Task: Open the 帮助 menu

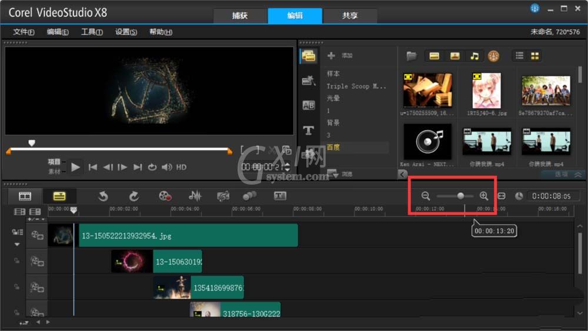Action: click(x=161, y=32)
